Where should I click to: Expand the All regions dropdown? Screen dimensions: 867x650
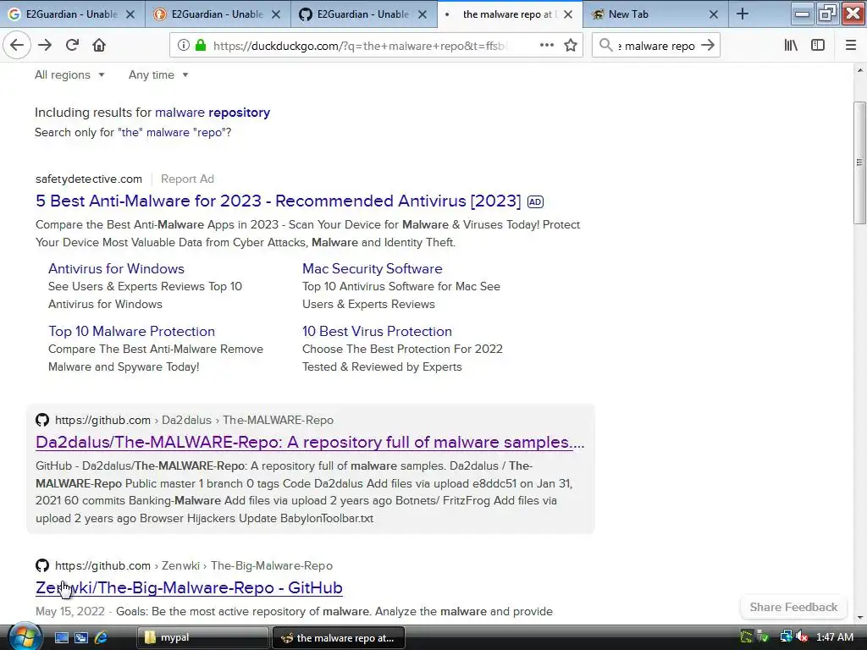pos(69,74)
